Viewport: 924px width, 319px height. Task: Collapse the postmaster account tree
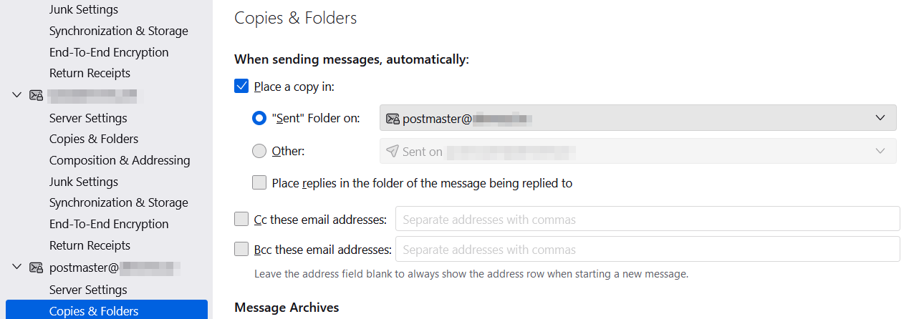[x=17, y=268]
